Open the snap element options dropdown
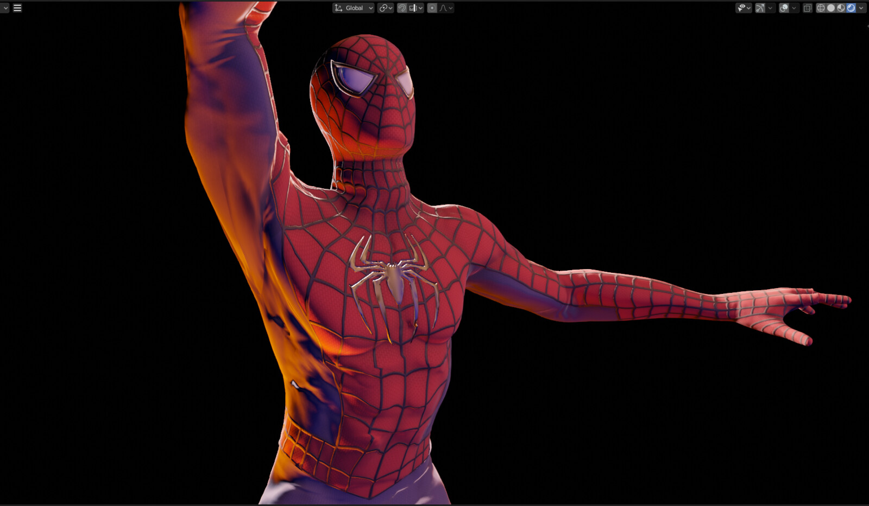The image size is (869, 506). click(x=415, y=8)
